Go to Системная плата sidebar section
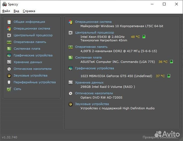The height and width of the screenshot is (141, 183). pyautogui.click(x=27, y=49)
